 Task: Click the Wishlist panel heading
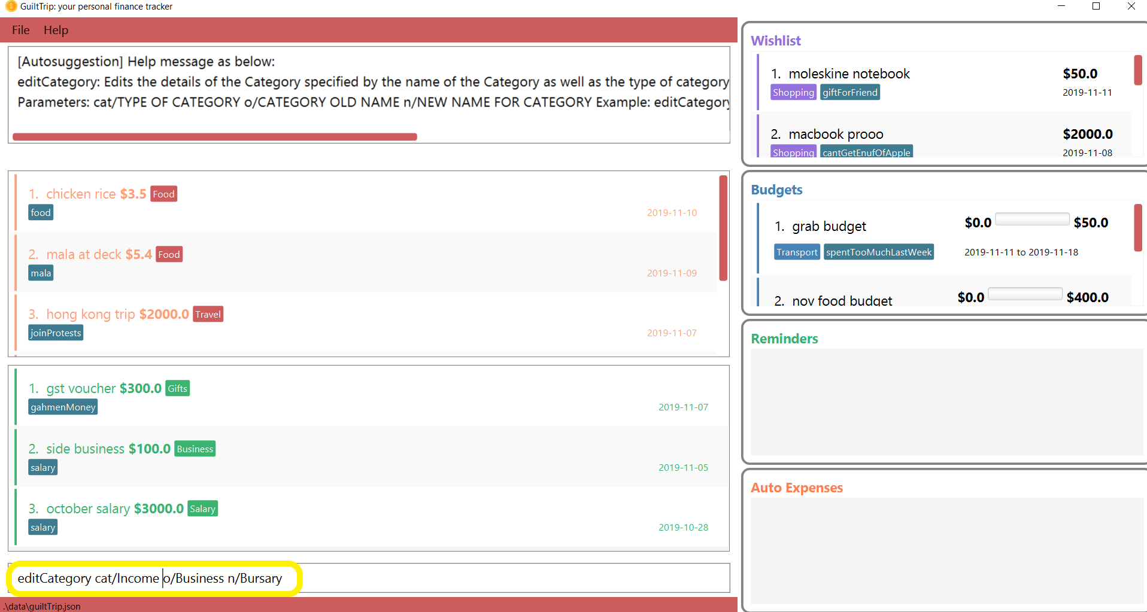point(776,41)
